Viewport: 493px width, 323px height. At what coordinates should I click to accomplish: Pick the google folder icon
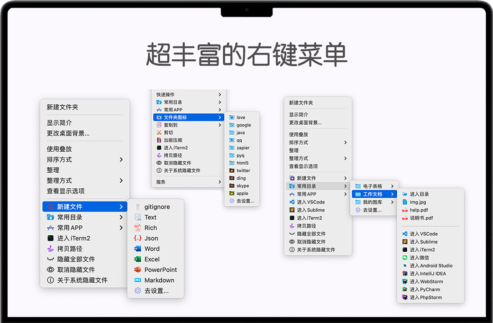coord(232,125)
